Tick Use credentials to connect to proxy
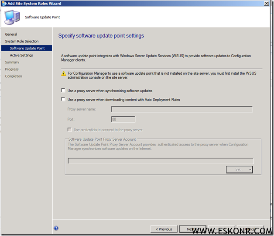274x236 pixels. pyautogui.click(x=69, y=129)
